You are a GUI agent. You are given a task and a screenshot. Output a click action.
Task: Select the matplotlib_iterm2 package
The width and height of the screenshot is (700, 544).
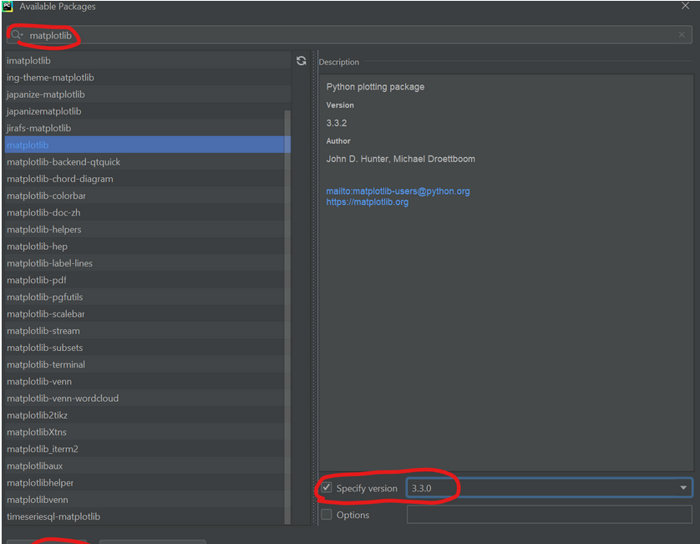click(x=147, y=449)
